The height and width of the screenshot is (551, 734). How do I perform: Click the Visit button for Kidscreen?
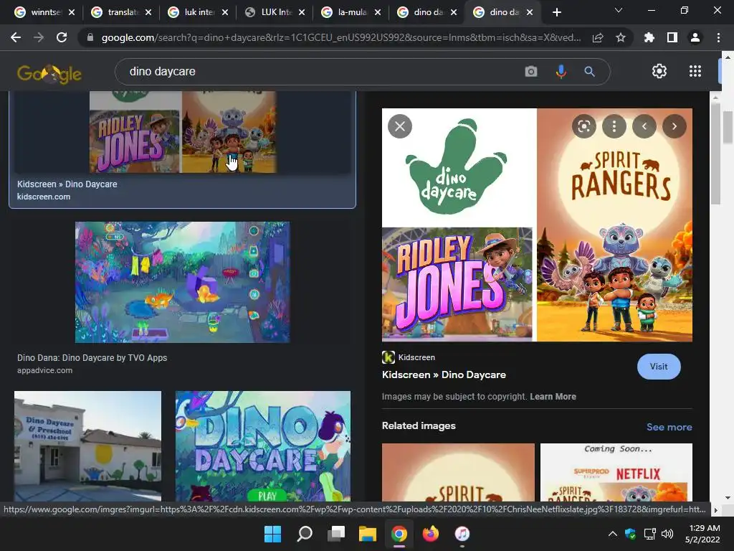[659, 367]
